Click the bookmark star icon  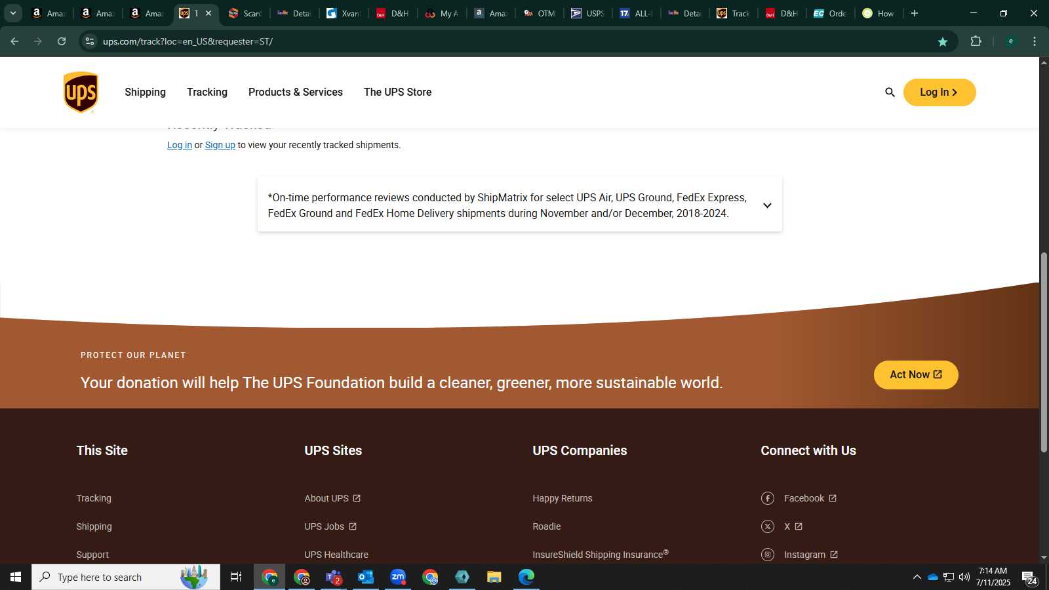pos(943,41)
